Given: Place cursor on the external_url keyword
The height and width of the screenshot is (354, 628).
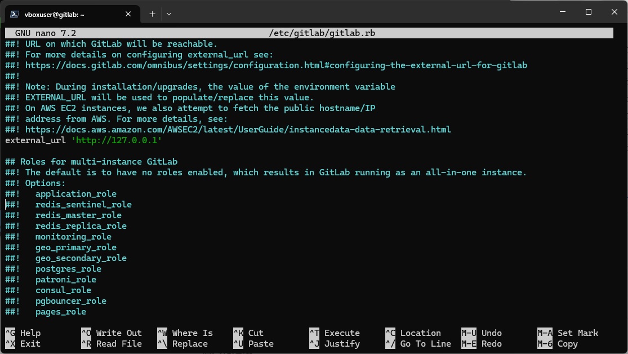Looking at the screenshot, I should (35, 140).
